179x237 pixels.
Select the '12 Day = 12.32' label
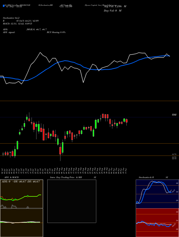[14, 6]
